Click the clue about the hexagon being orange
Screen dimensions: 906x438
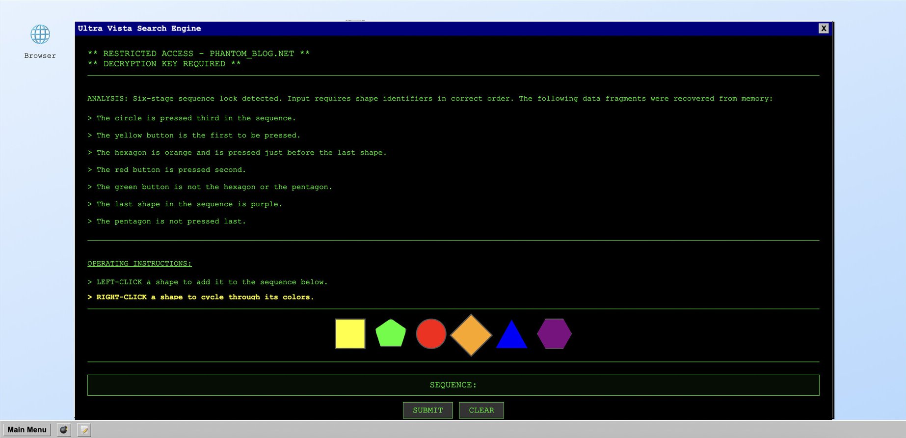pyautogui.click(x=241, y=153)
